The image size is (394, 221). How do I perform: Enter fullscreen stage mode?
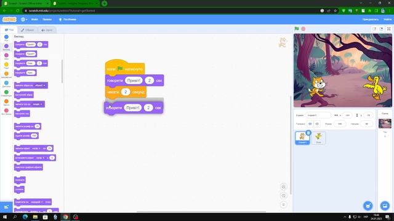(x=388, y=29)
